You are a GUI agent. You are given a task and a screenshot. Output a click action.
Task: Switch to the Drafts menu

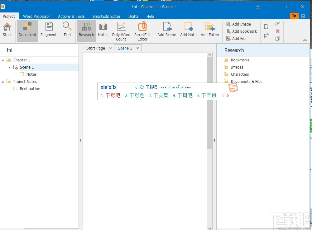[133, 16]
